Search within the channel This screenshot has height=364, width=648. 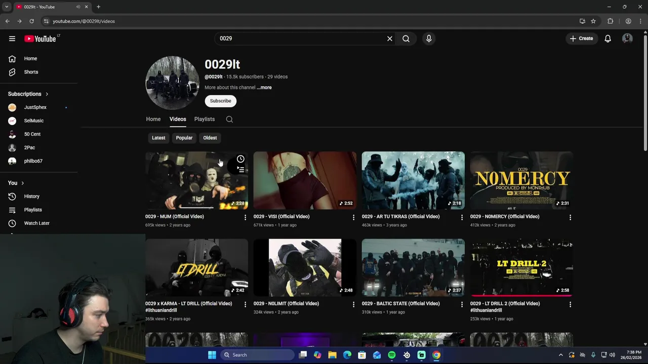(x=229, y=119)
